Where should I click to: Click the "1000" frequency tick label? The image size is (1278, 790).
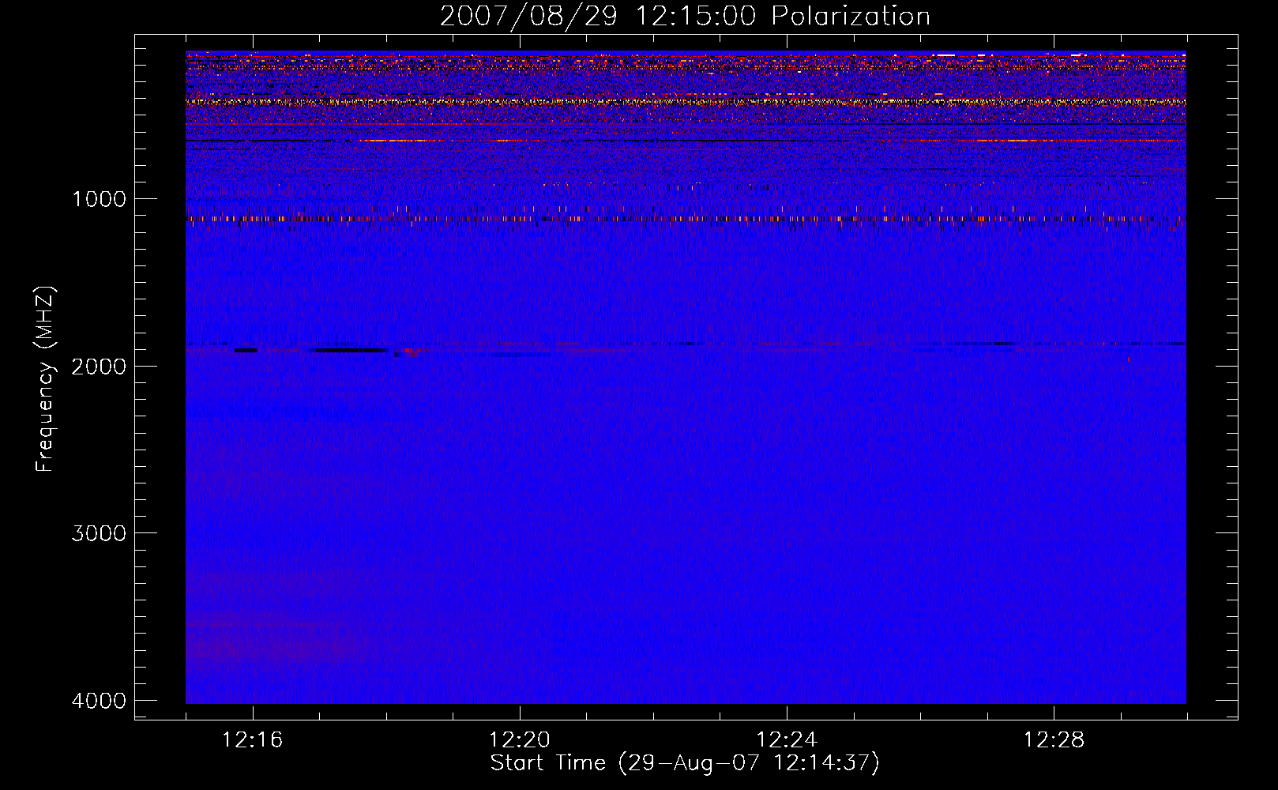tap(99, 198)
